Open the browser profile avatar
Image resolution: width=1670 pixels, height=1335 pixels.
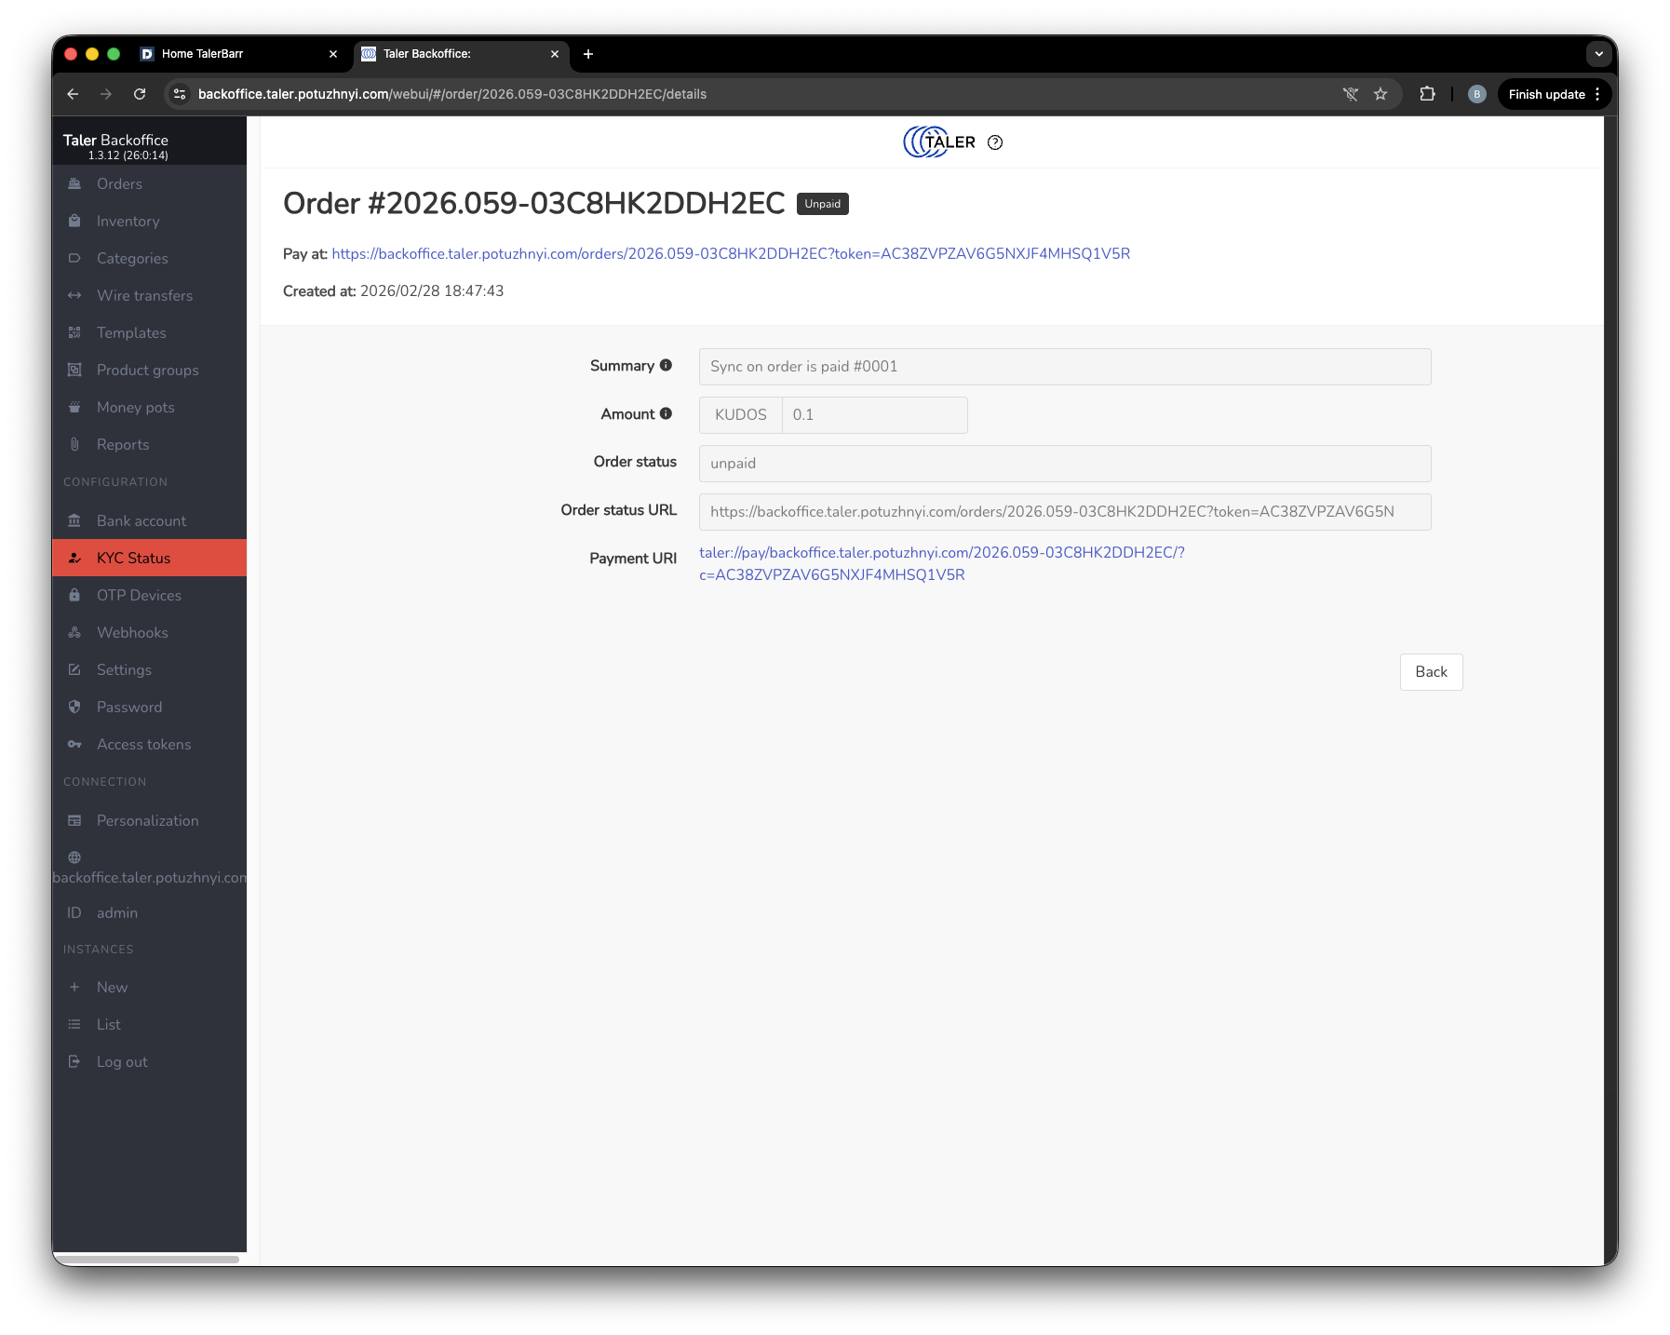1476,94
